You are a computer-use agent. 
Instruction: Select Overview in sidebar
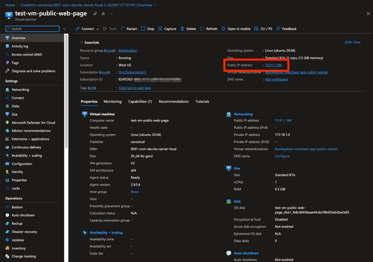[x=32, y=38]
